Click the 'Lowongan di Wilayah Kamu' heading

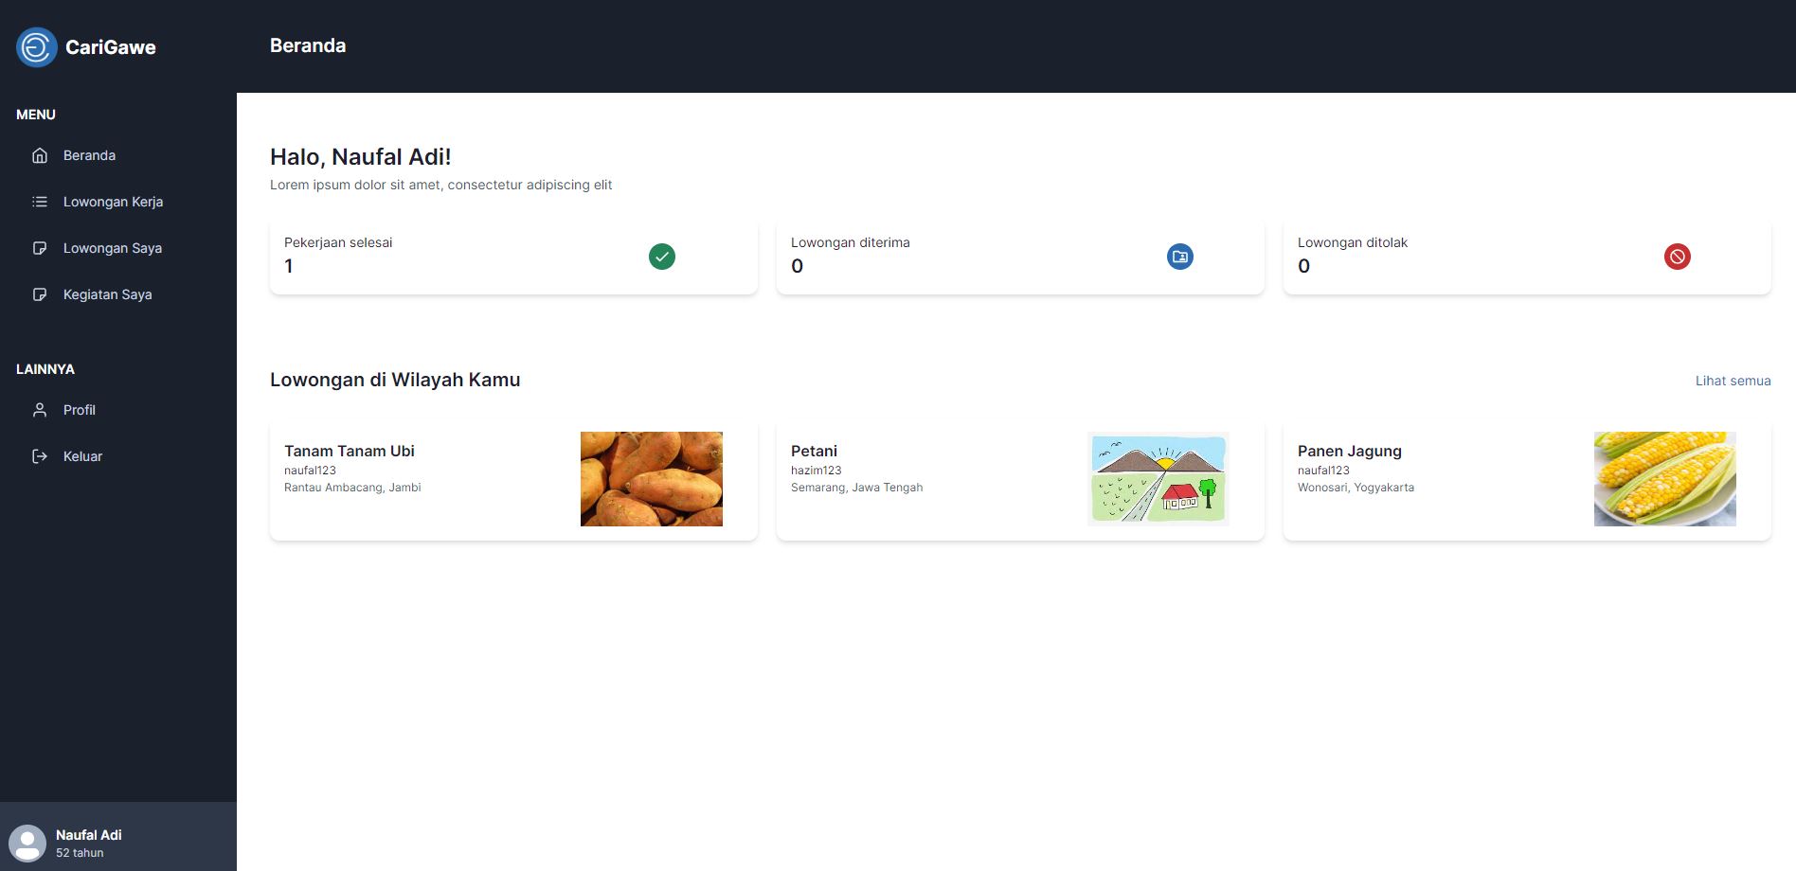click(x=395, y=380)
